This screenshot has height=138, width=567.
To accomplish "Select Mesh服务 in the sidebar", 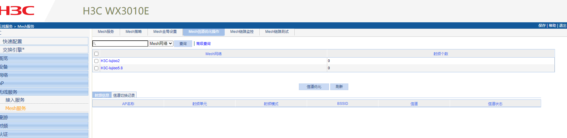I will coord(16,108).
